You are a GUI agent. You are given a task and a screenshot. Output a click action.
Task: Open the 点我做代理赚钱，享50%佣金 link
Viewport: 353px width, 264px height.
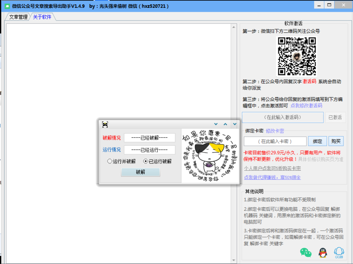(x=272, y=177)
